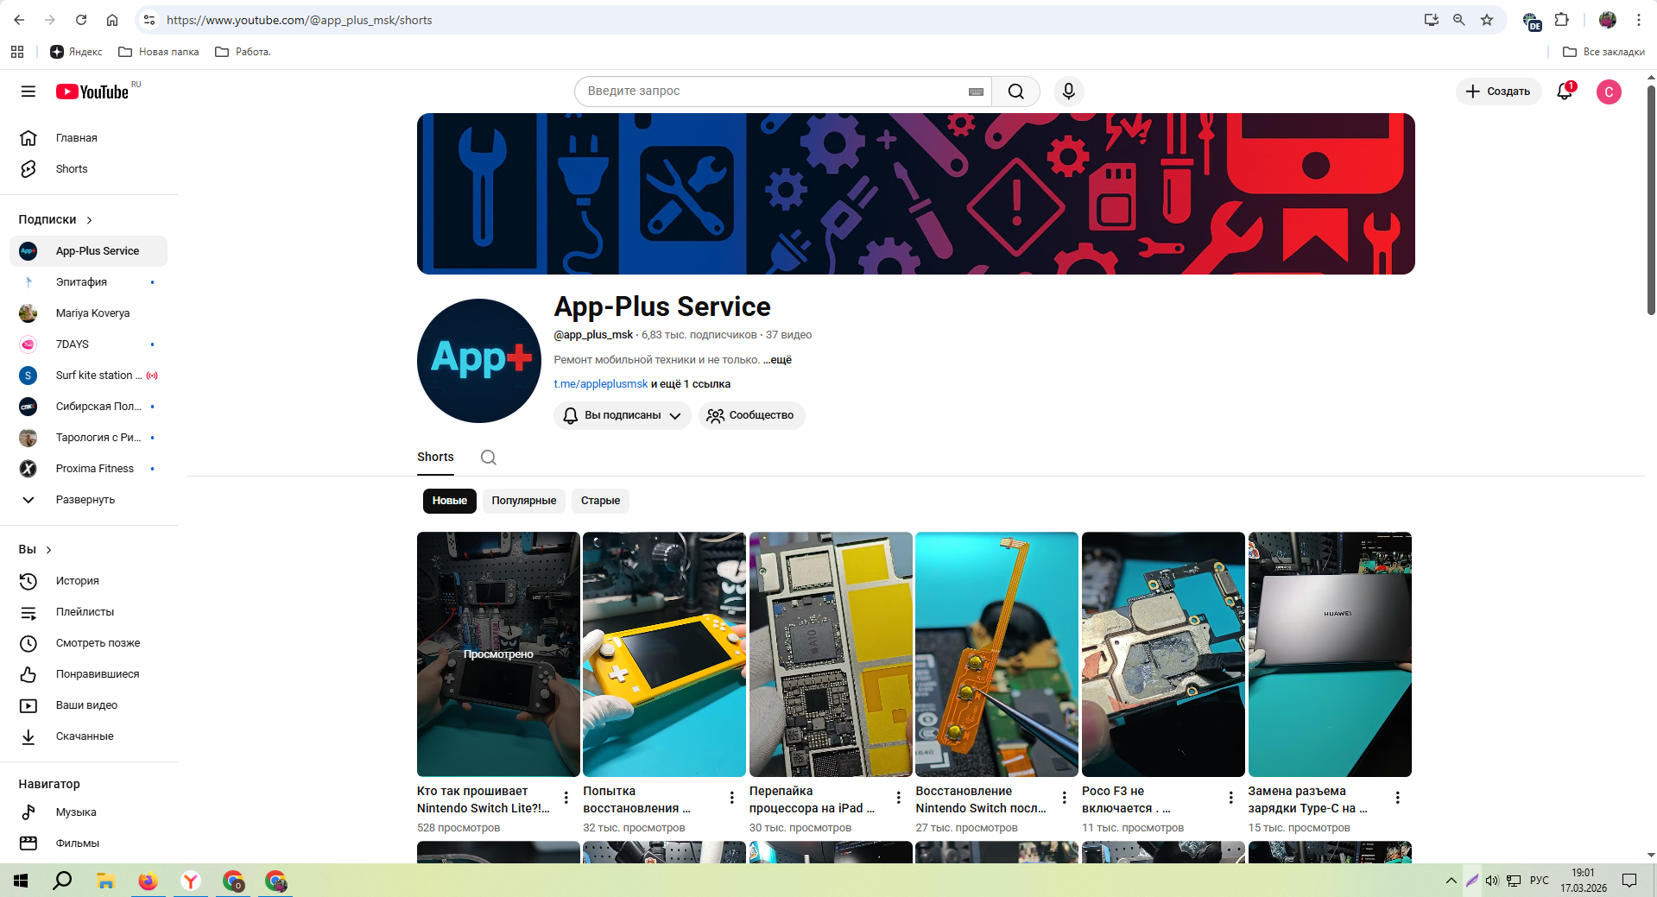
Task: Open File Explorer from the taskbar
Action: (x=105, y=881)
